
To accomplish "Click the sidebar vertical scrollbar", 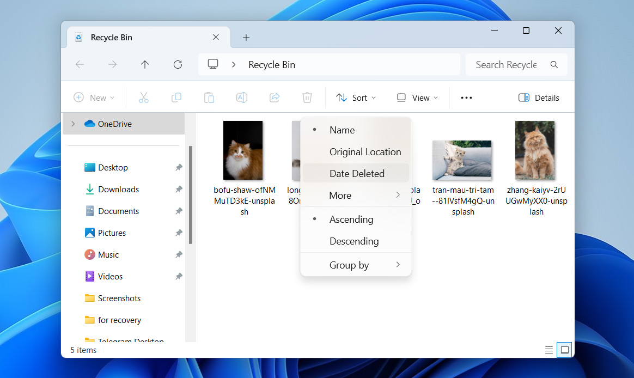I will point(191,195).
